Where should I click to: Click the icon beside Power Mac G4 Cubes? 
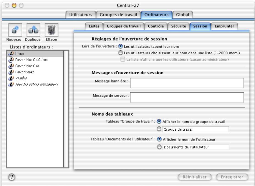(11, 60)
